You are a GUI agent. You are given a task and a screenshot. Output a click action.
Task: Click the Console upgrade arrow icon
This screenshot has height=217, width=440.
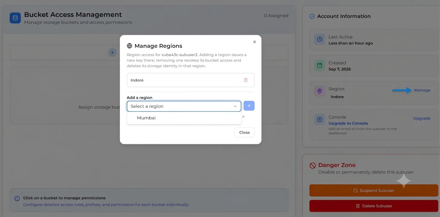(x=320, y=119)
